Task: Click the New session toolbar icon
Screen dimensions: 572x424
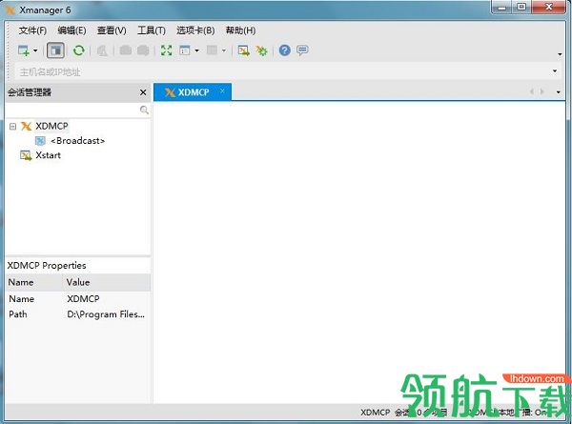Action: (24, 50)
